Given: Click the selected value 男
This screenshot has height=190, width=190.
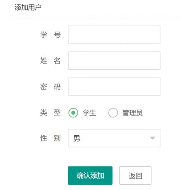Looking at the screenshot, I should click(x=77, y=138).
